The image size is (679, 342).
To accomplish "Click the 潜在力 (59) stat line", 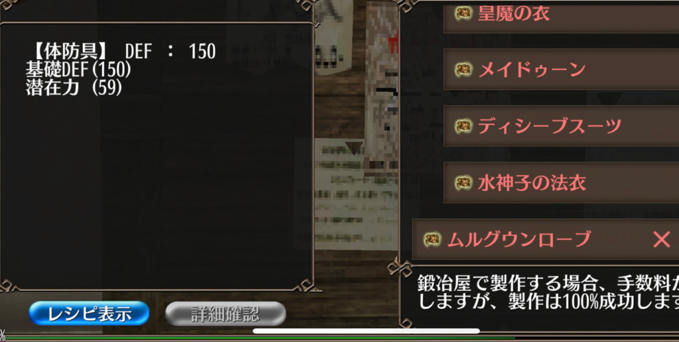I will 74,88.
